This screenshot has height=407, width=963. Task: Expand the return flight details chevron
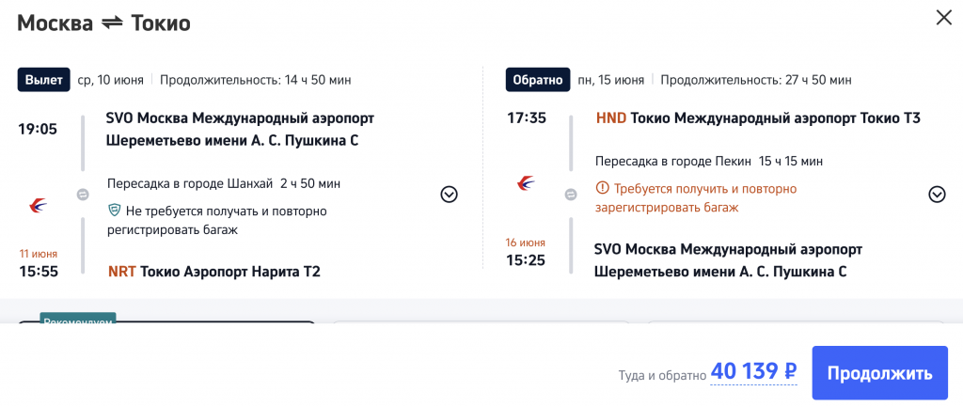click(x=937, y=195)
